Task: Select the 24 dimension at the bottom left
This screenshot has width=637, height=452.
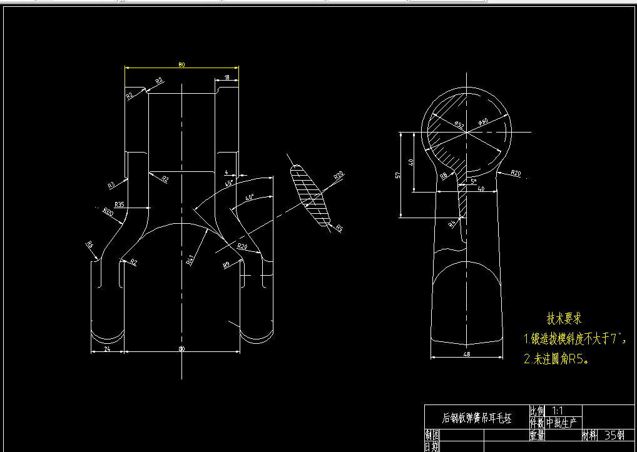Action: (x=107, y=349)
